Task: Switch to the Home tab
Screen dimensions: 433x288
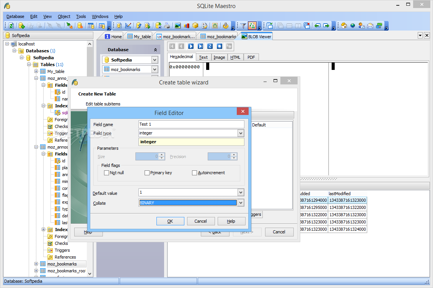Action: (x=113, y=36)
